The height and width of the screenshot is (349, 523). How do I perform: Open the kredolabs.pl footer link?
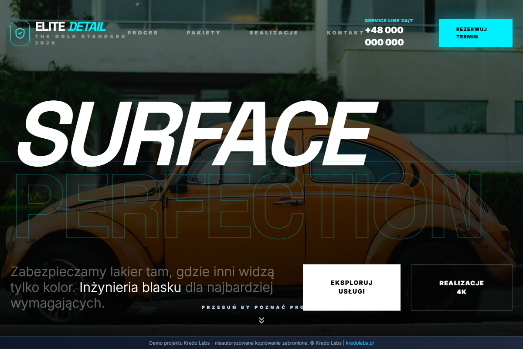360,343
